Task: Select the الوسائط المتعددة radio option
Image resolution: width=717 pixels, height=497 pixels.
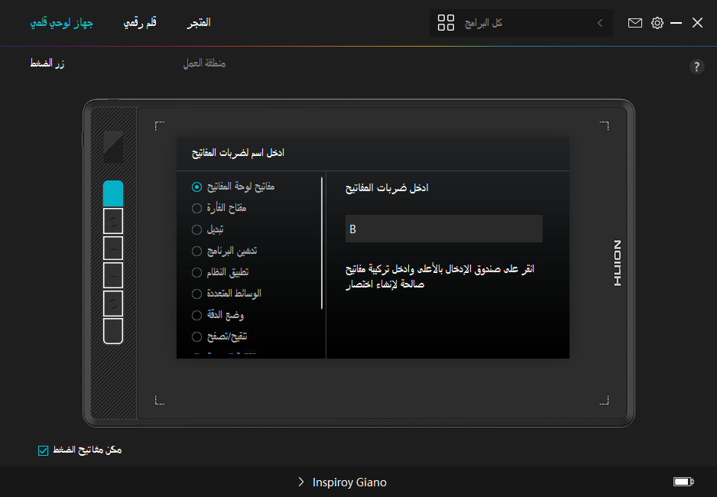Action: pyautogui.click(x=197, y=294)
